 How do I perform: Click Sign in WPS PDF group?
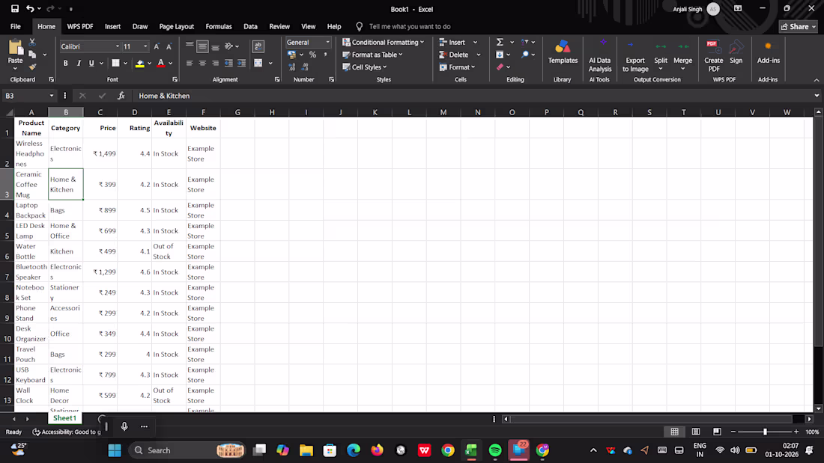[736, 52]
